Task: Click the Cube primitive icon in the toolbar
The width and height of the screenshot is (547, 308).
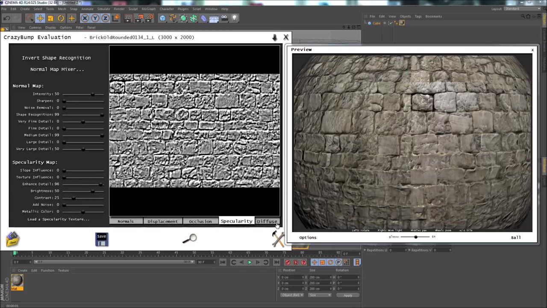Action: click(162, 18)
